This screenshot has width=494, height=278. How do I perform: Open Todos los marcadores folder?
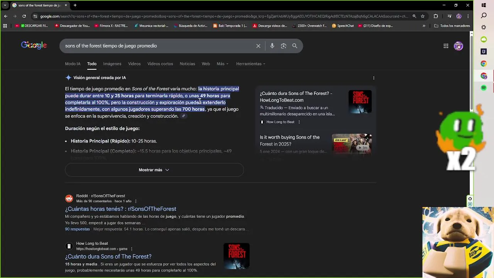point(452,26)
